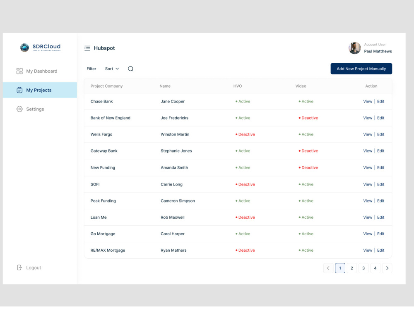Open Paul Matthews profile avatar
Viewport: 414px width, 310px height.
[x=355, y=48]
